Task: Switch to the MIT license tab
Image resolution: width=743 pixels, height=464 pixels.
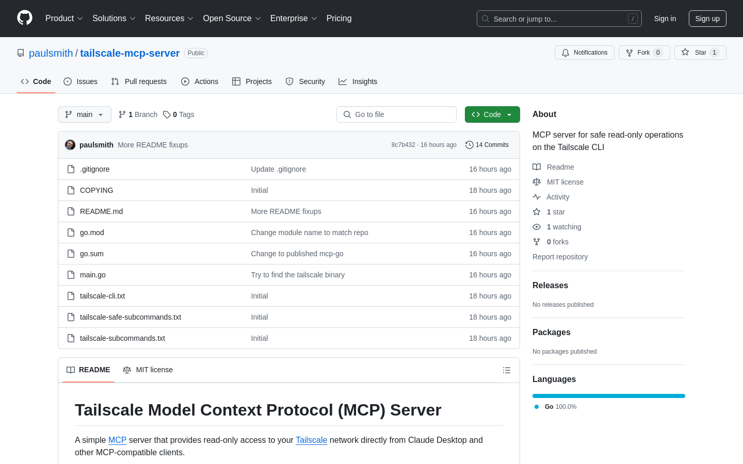Action: (x=148, y=370)
